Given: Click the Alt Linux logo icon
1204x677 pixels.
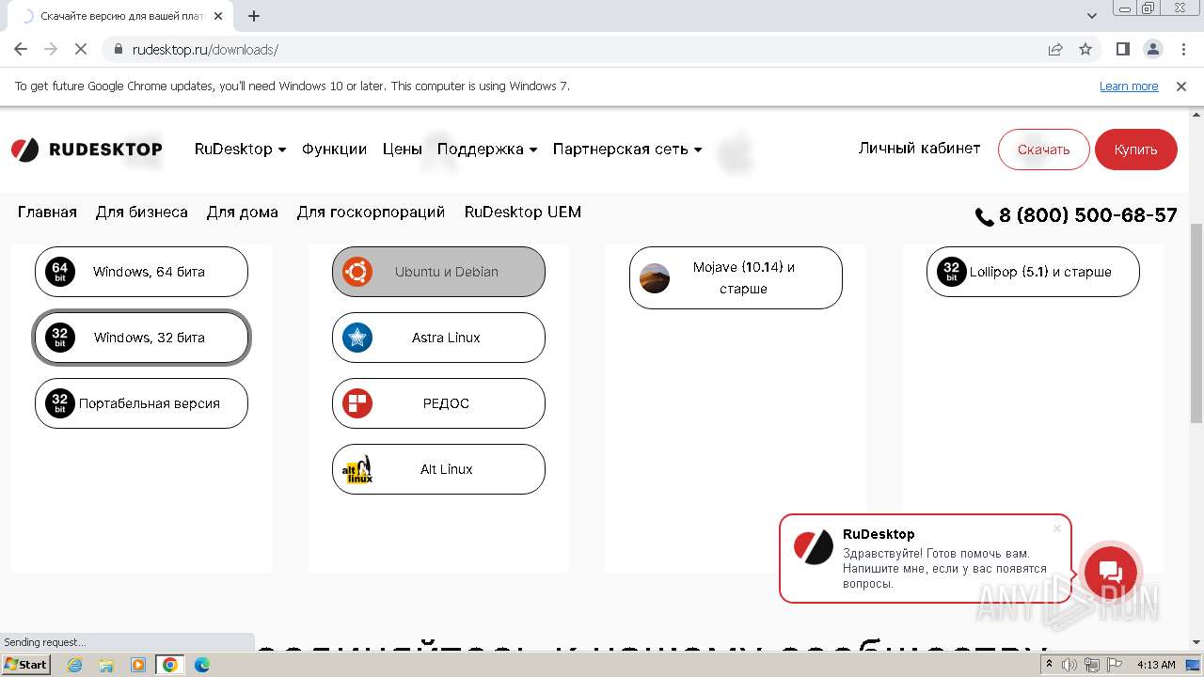Looking at the screenshot, I should click(x=357, y=469).
